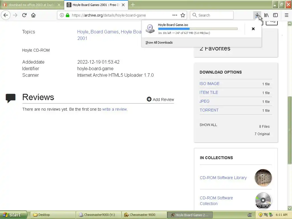Click SHOW ALL download files

click(x=208, y=125)
